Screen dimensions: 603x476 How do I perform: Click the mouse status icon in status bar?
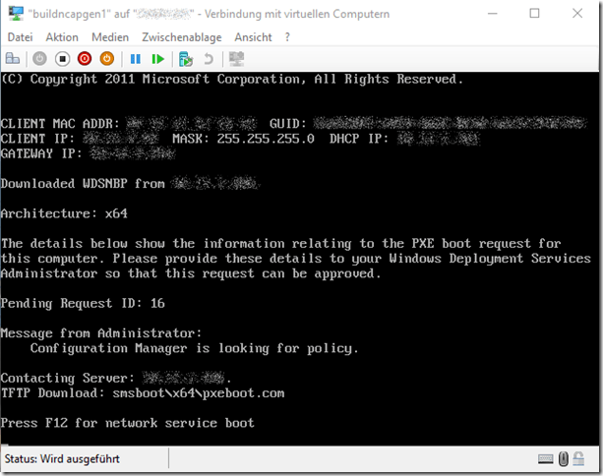[x=564, y=459]
